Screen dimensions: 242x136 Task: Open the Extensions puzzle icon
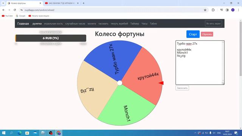tap(213, 10)
